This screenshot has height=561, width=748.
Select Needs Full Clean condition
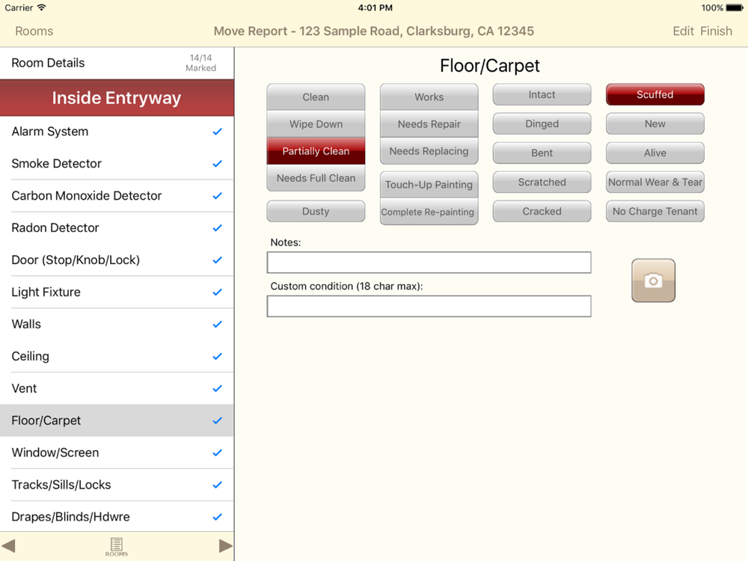[316, 178]
